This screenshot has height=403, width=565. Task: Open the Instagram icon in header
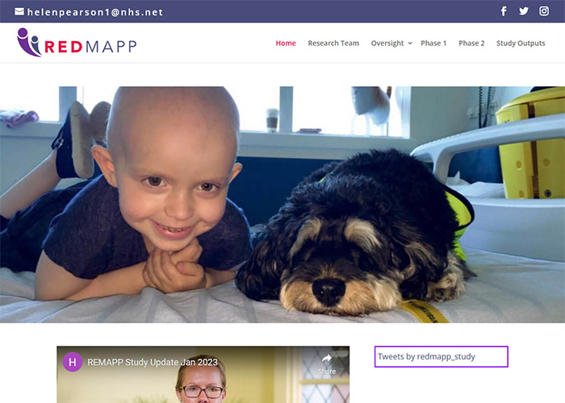tap(544, 11)
